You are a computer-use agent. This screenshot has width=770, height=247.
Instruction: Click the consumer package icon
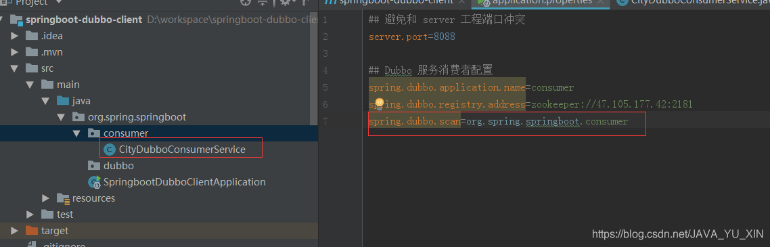[94, 133]
